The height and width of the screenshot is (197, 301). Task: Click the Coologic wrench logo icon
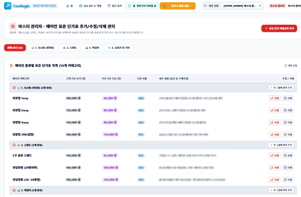pyautogui.click(x=8, y=6)
